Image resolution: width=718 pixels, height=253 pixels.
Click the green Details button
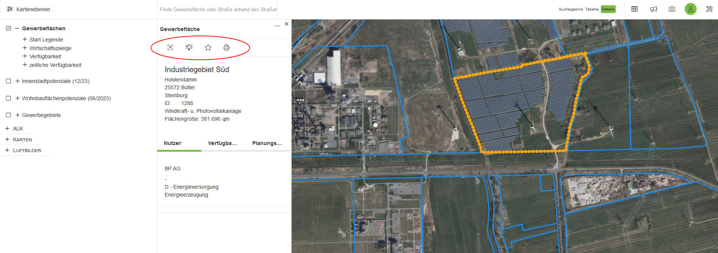pos(608,9)
